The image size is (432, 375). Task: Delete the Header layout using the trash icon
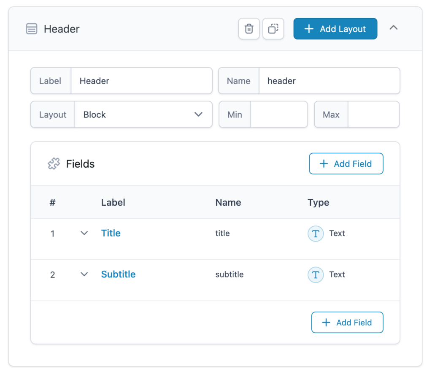[249, 28]
